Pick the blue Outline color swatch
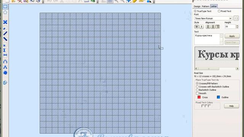Image resolution: width=244 pixels, height=137 pixels. (x=218, y=97)
